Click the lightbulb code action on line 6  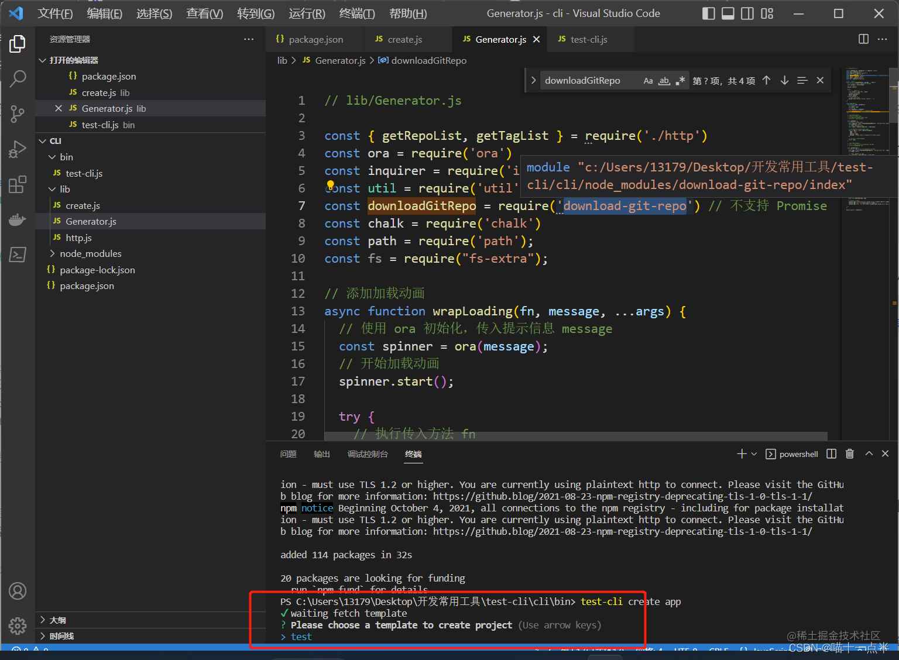pos(330,185)
